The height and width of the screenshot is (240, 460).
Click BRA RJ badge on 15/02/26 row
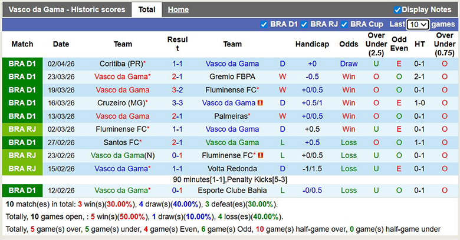22,168
